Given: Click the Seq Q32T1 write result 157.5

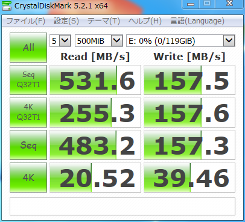Looking at the screenshot, I should pyautogui.click(x=189, y=80).
